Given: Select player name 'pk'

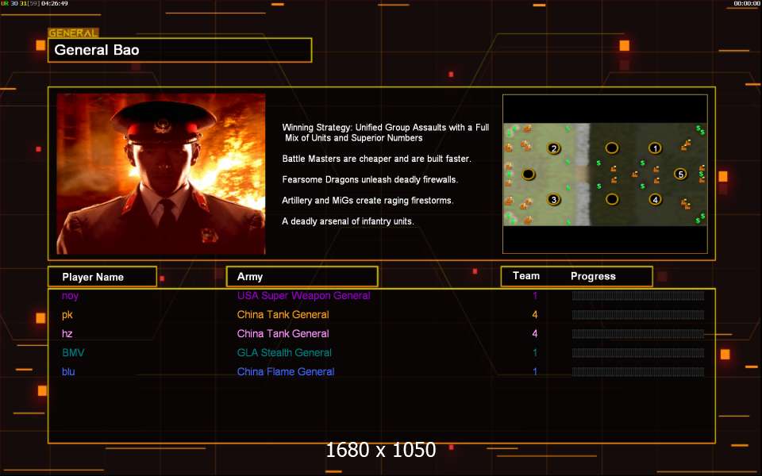Looking at the screenshot, I should click(67, 315).
